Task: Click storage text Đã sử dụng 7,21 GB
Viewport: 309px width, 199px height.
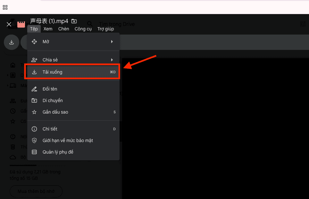Action: (35, 175)
